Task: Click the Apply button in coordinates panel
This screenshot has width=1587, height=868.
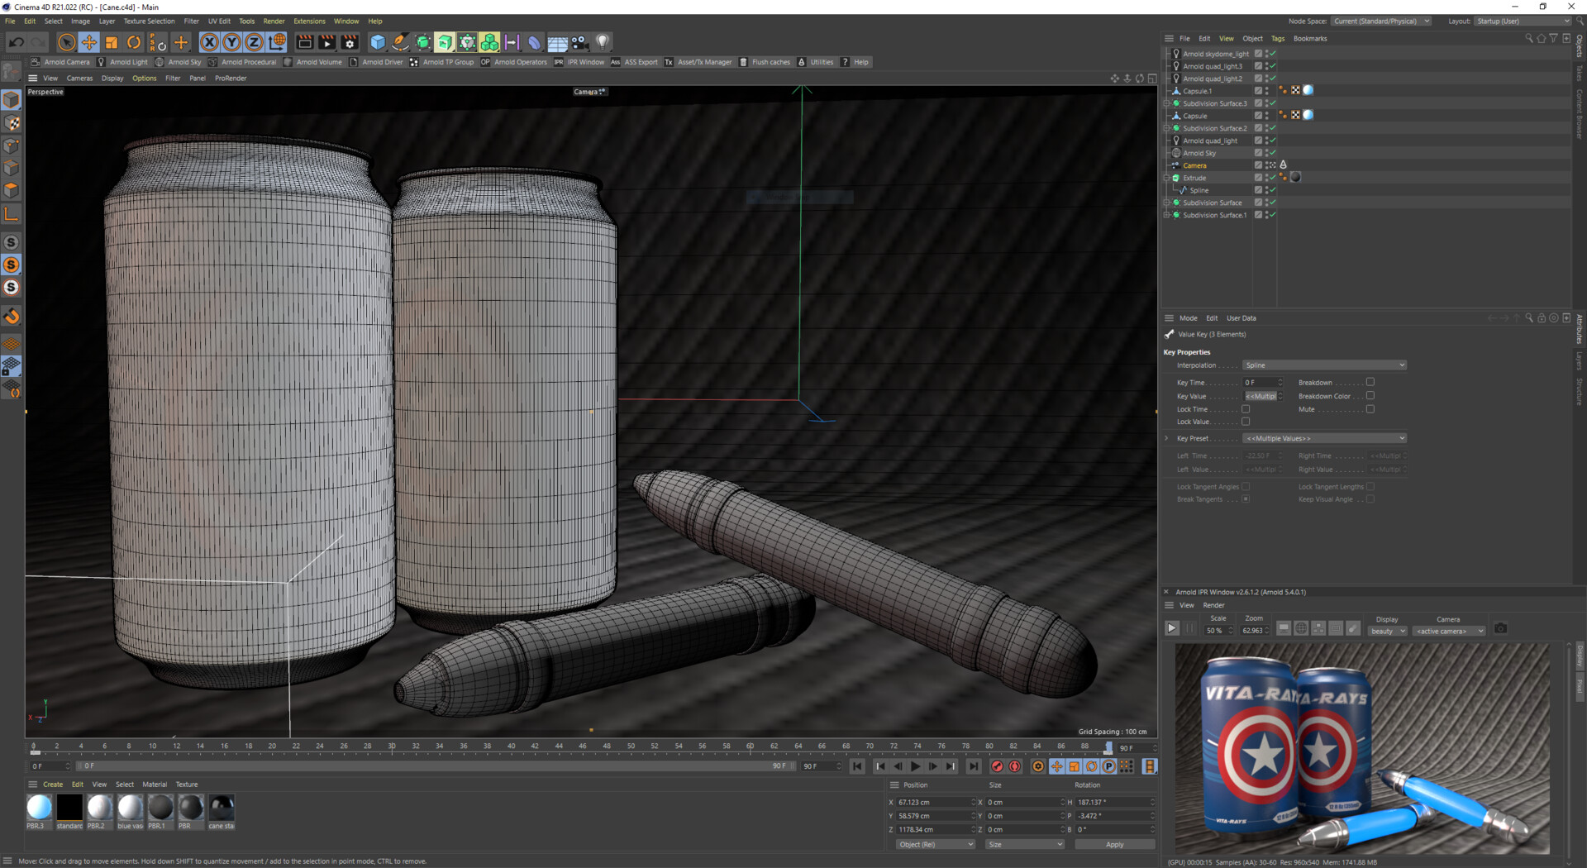Action: (x=1114, y=844)
